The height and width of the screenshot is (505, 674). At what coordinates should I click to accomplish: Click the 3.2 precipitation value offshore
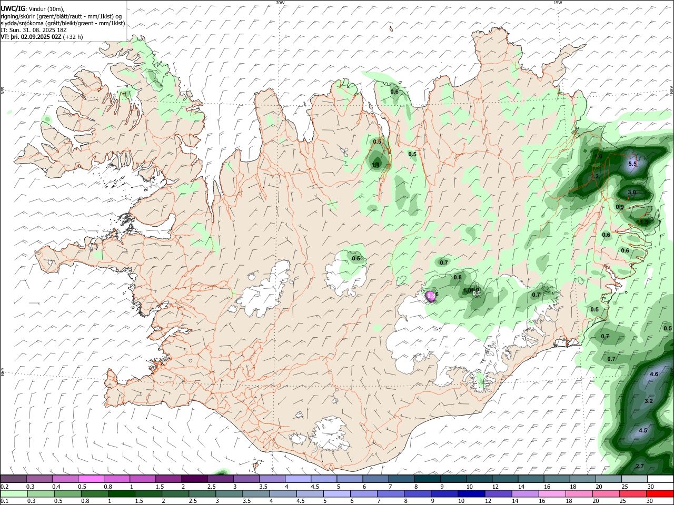point(649,401)
